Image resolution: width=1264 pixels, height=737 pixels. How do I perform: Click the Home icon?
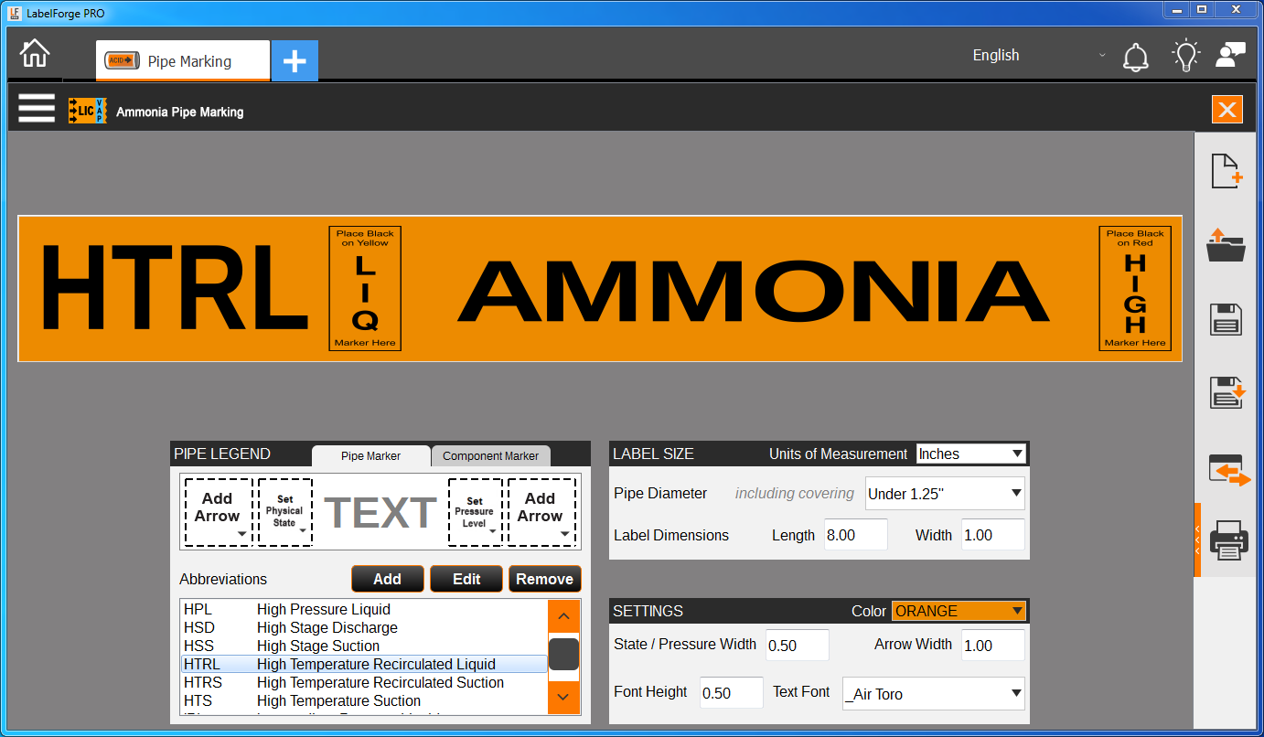(34, 54)
